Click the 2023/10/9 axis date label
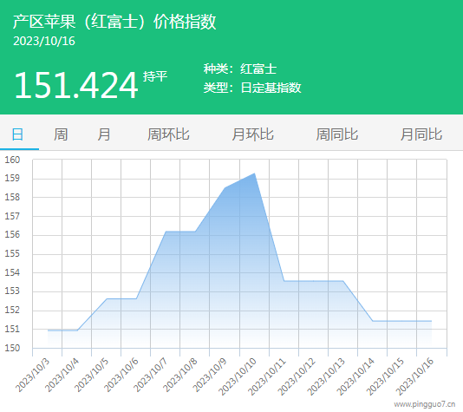This screenshot has width=463, height=412. (x=210, y=375)
